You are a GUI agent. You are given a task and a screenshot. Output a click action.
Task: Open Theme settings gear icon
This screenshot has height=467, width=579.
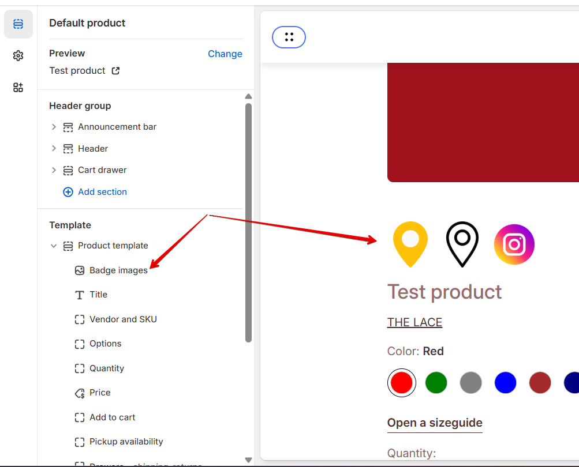[x=18, y=56]
